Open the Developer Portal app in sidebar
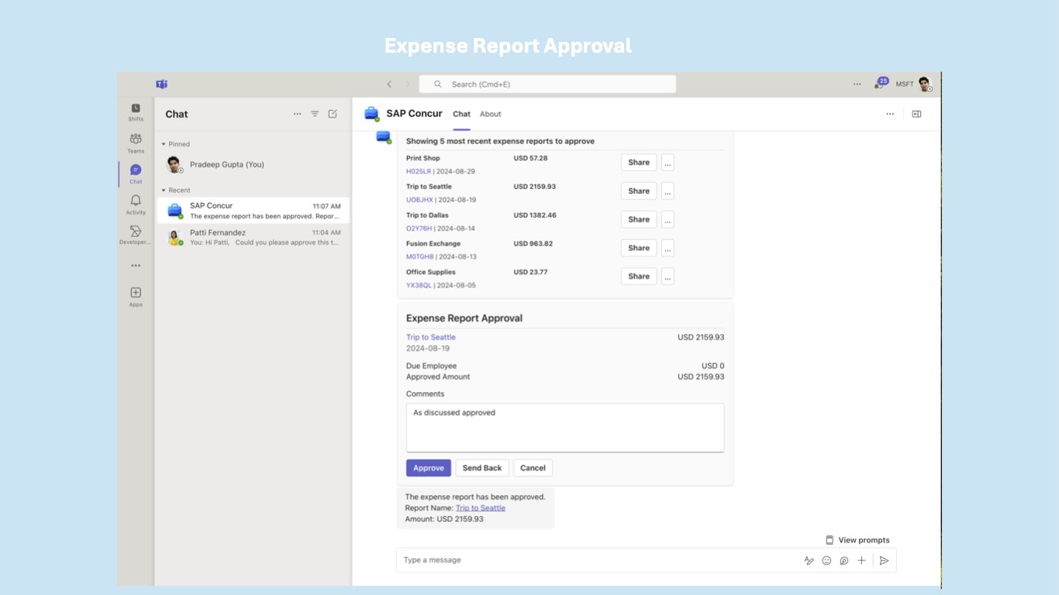The image size is (1059, 595). [136, 235]
